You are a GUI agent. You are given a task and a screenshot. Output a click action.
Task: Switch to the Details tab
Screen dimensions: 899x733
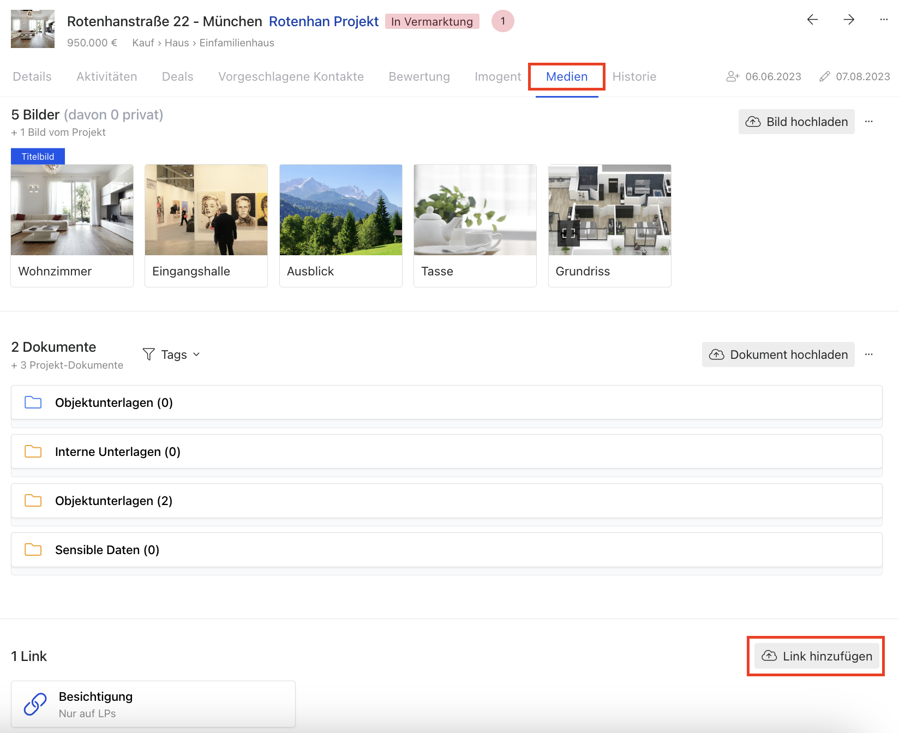pos(32,77)
